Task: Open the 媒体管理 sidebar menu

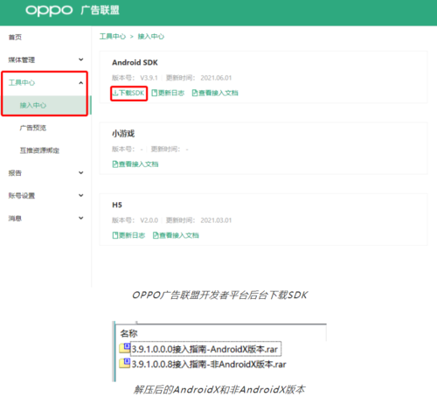Action: [x=22, y=60]
